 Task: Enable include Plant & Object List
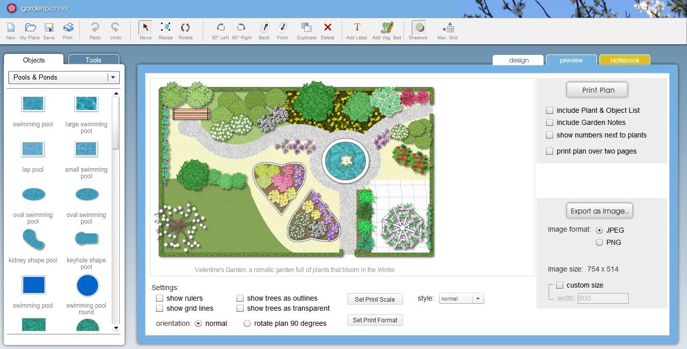pos(550,110)
